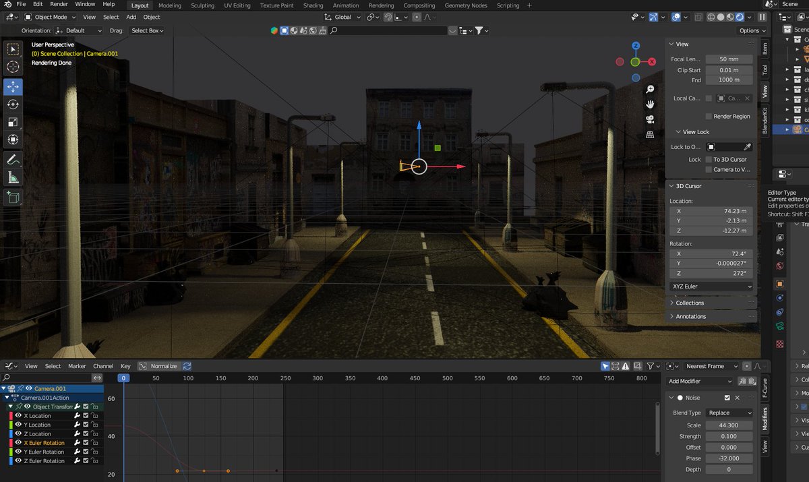
Task: Select the Move tool in left toolbar
Action: tap(13, 87)
